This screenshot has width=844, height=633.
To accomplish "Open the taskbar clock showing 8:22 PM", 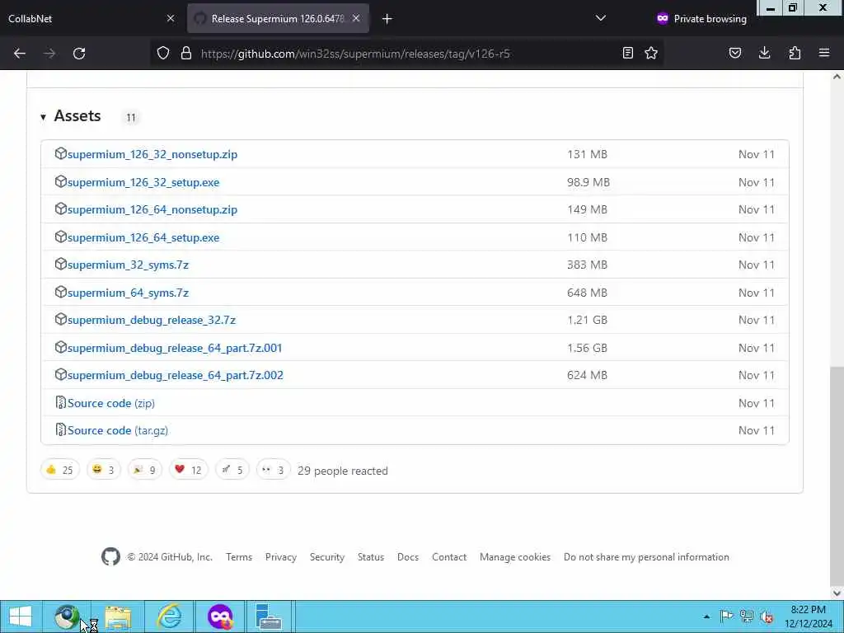I will click(x=808, y=617).
